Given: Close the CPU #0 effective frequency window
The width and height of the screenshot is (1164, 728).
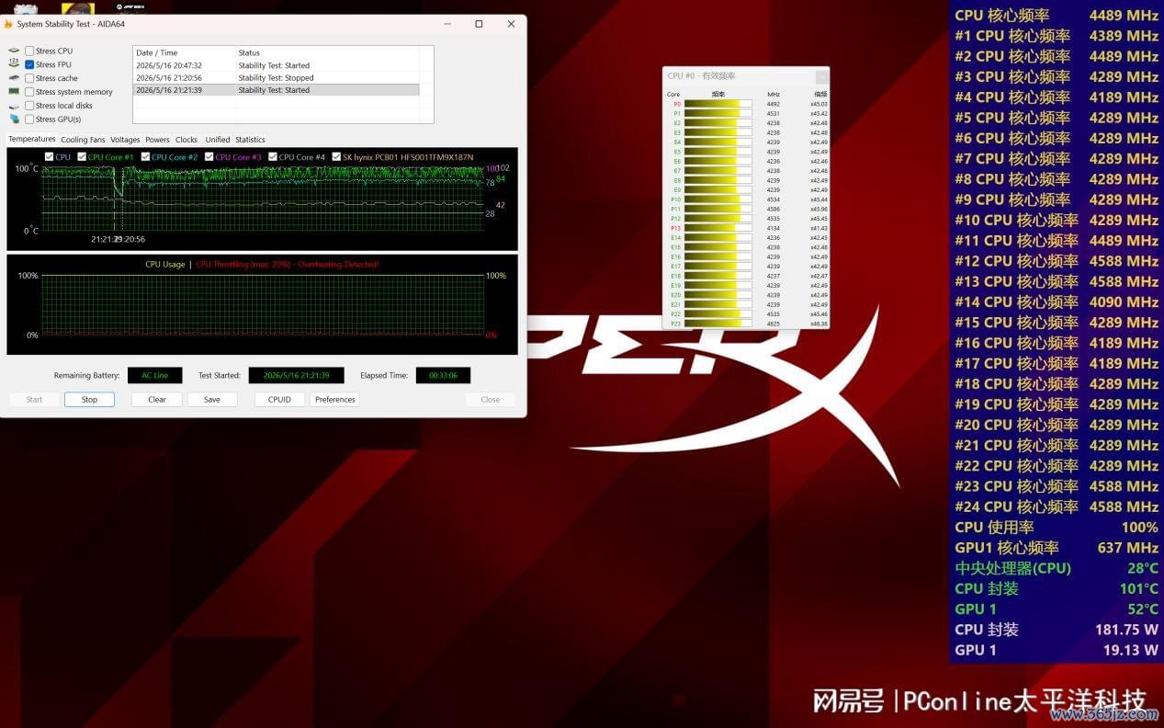Looking at the screenshot, I should [820, 75].
